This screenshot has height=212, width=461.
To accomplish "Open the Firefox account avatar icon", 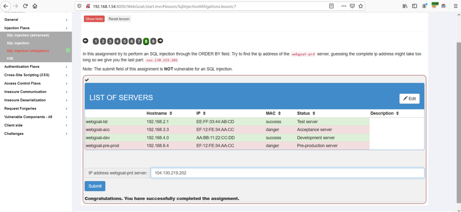I will pos(425,6).
